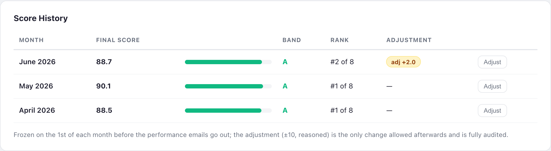Click the Score History heading
This screenshot has height=151, width=551.
[41, 18]
